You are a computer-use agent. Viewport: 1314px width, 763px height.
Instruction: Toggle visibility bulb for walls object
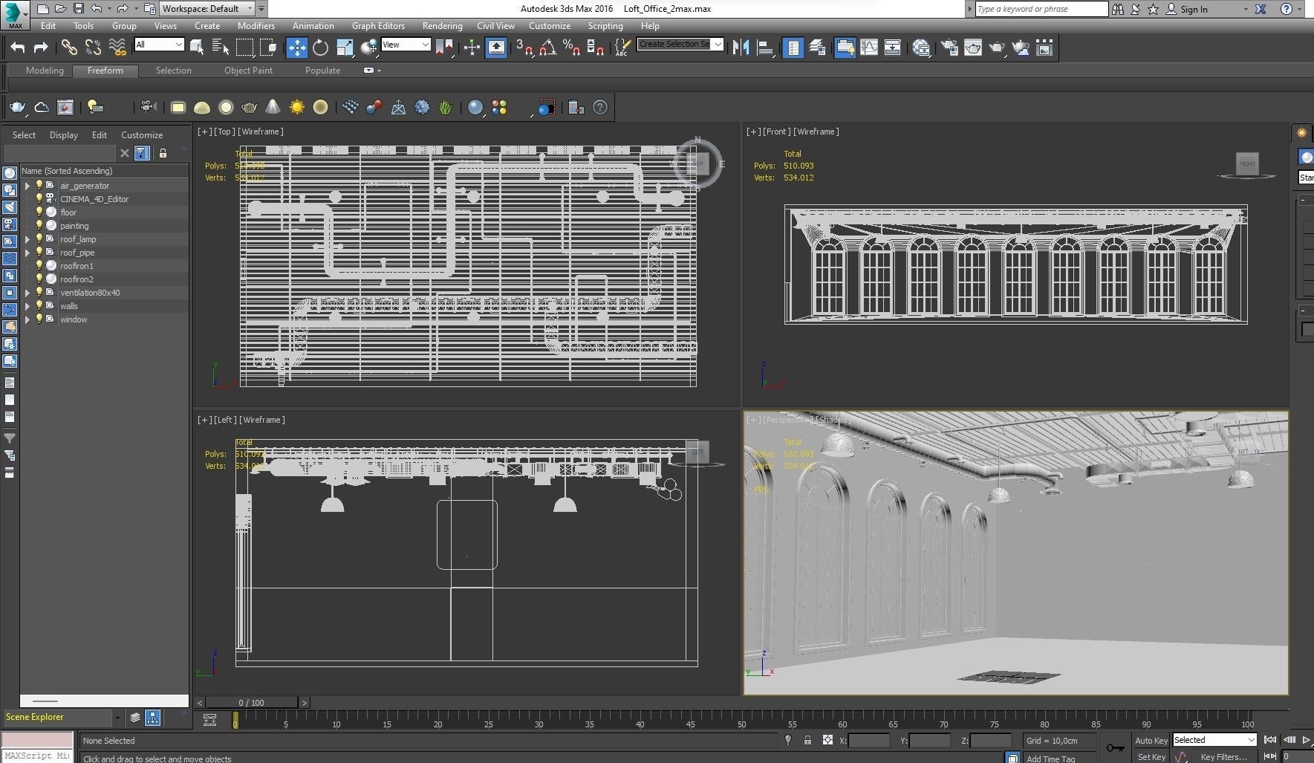[39, 306]
